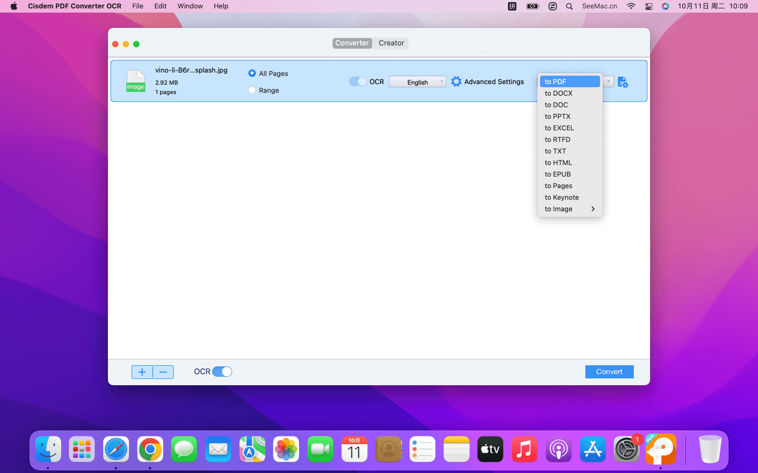Image resolution: width=758 pixels, height=473 pixels.
Task: Select to DOCX output format
Action: point(570,94)
